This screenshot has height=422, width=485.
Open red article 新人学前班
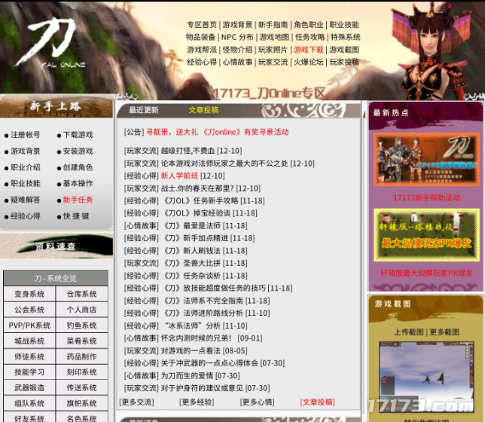pyautogui.click(x=179, y=176)
